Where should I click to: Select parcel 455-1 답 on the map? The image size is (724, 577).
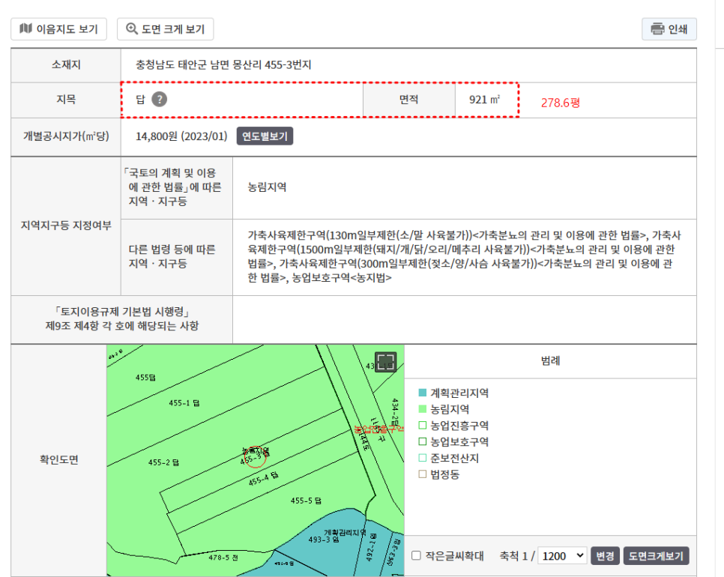click(x=184, y=403)
